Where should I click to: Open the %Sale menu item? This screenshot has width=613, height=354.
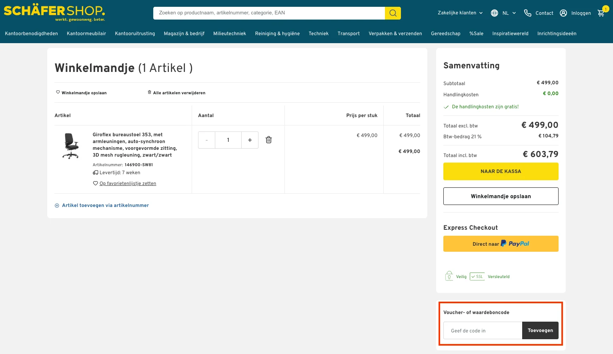(x=476, y=34)
